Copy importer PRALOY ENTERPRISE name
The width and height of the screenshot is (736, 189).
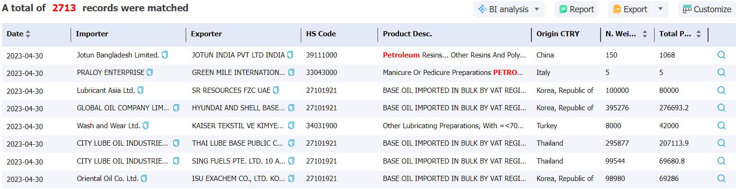pyautogui.click(x=150, y=73)
